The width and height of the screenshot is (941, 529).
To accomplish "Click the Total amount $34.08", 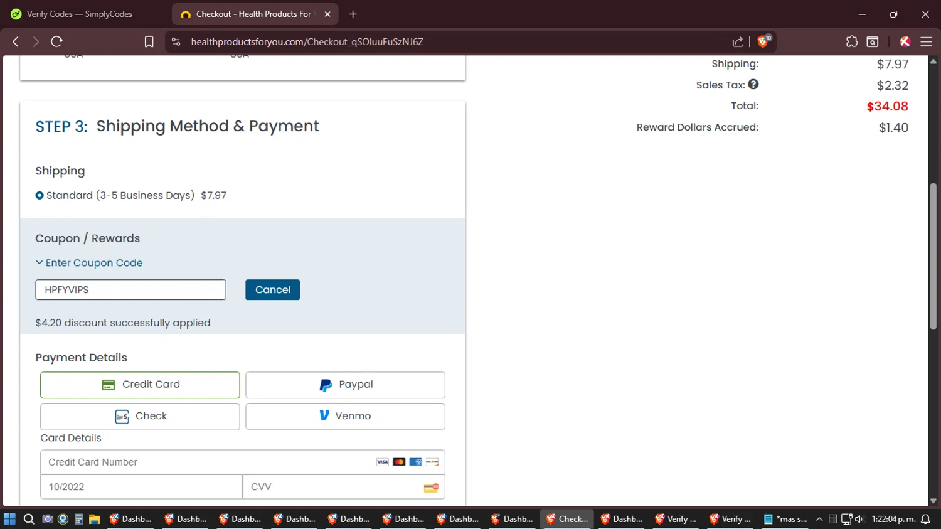I will coord(887,106).
